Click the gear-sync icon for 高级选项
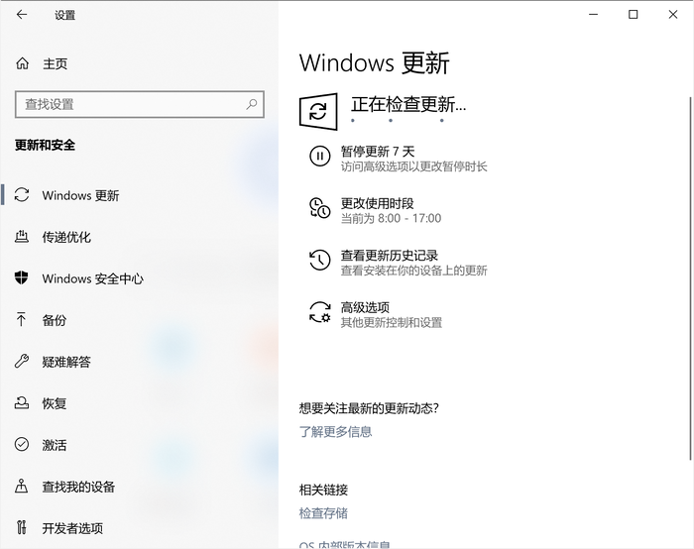 coord(319,312)
